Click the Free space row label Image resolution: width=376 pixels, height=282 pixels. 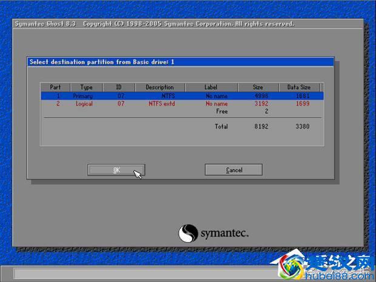coord(221,112)
